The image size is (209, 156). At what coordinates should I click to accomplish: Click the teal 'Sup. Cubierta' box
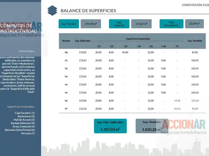[x=119, y=24]
